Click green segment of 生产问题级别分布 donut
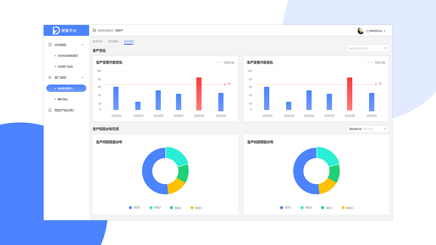 click(334, 173)
